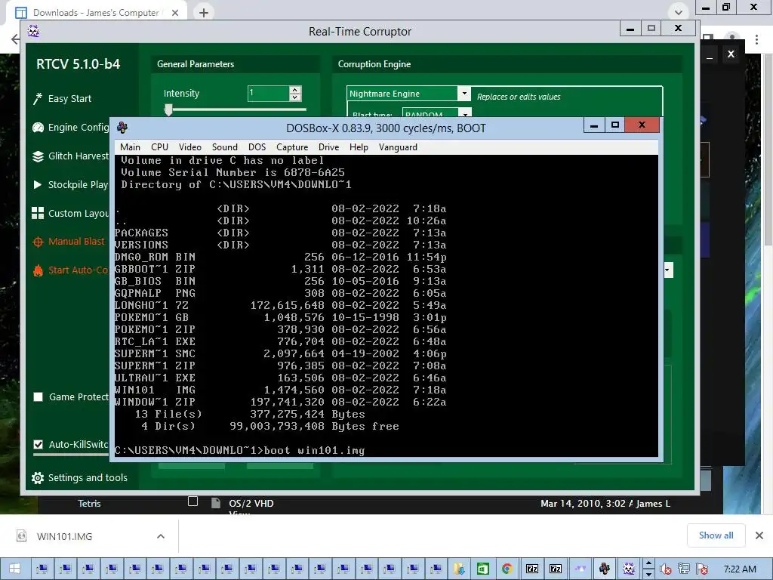
Task: Open DOSBox-X Main menu
Action: pyautogui.click(x=130, y=147)
